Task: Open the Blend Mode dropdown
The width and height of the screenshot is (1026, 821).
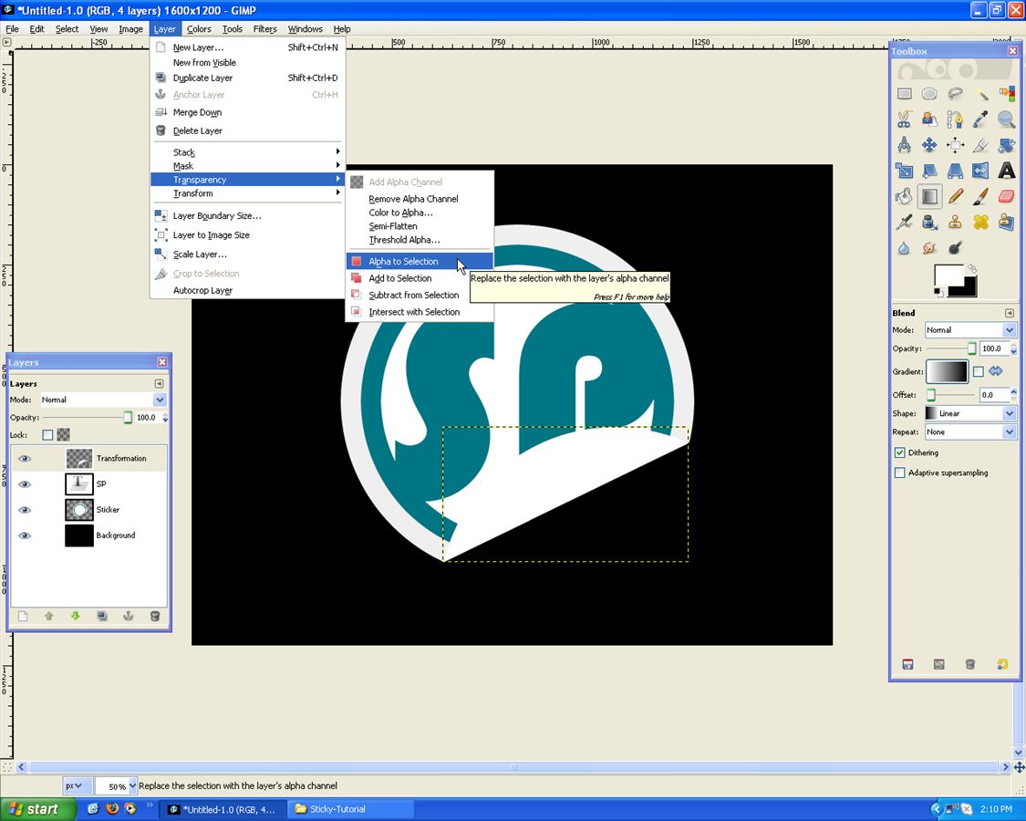Action: (969, 330)
